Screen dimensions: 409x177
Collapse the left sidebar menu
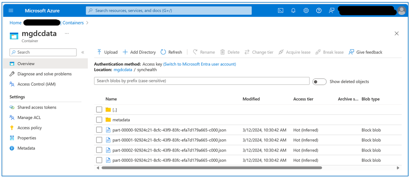[x=83, y=52]
